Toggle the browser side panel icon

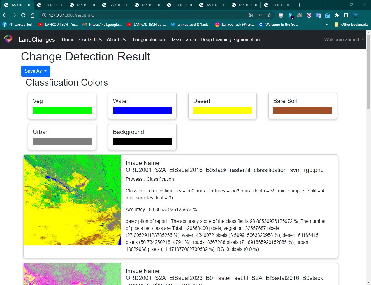coord(346,15)
